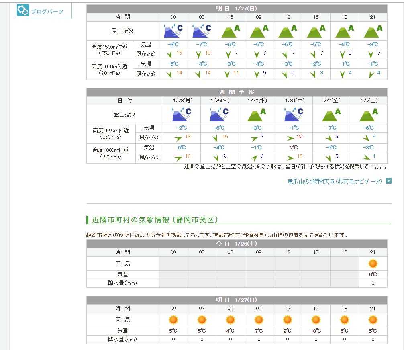Screen dimensions: 404x350
Task: Click the 20 m/s wind arrow for 1/31(木)
Action: 290,138
